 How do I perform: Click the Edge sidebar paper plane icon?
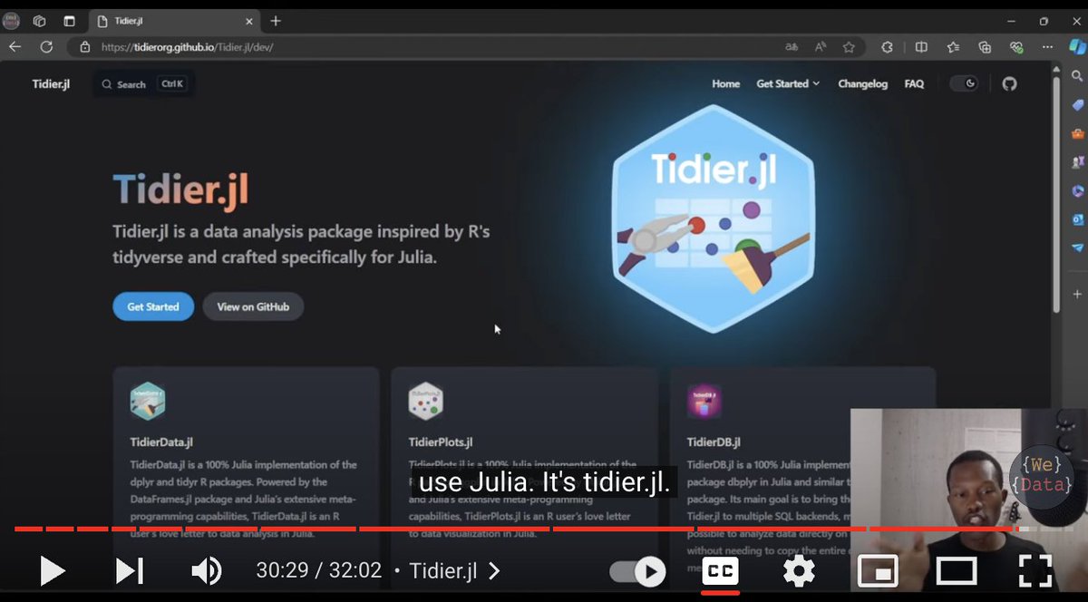coord(1077,247)
